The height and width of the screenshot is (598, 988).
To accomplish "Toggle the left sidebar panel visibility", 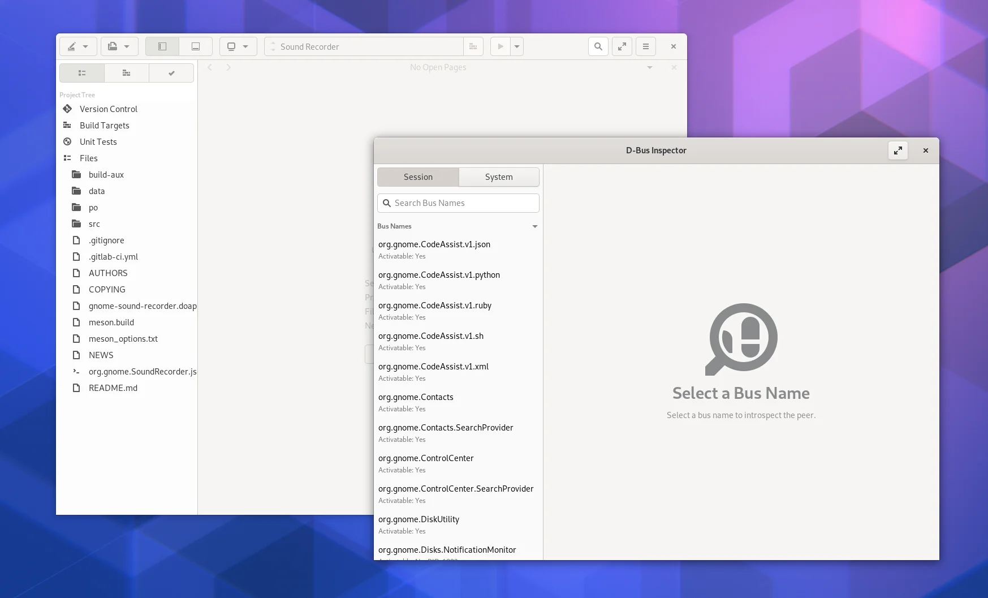I will tap(162, 46).
